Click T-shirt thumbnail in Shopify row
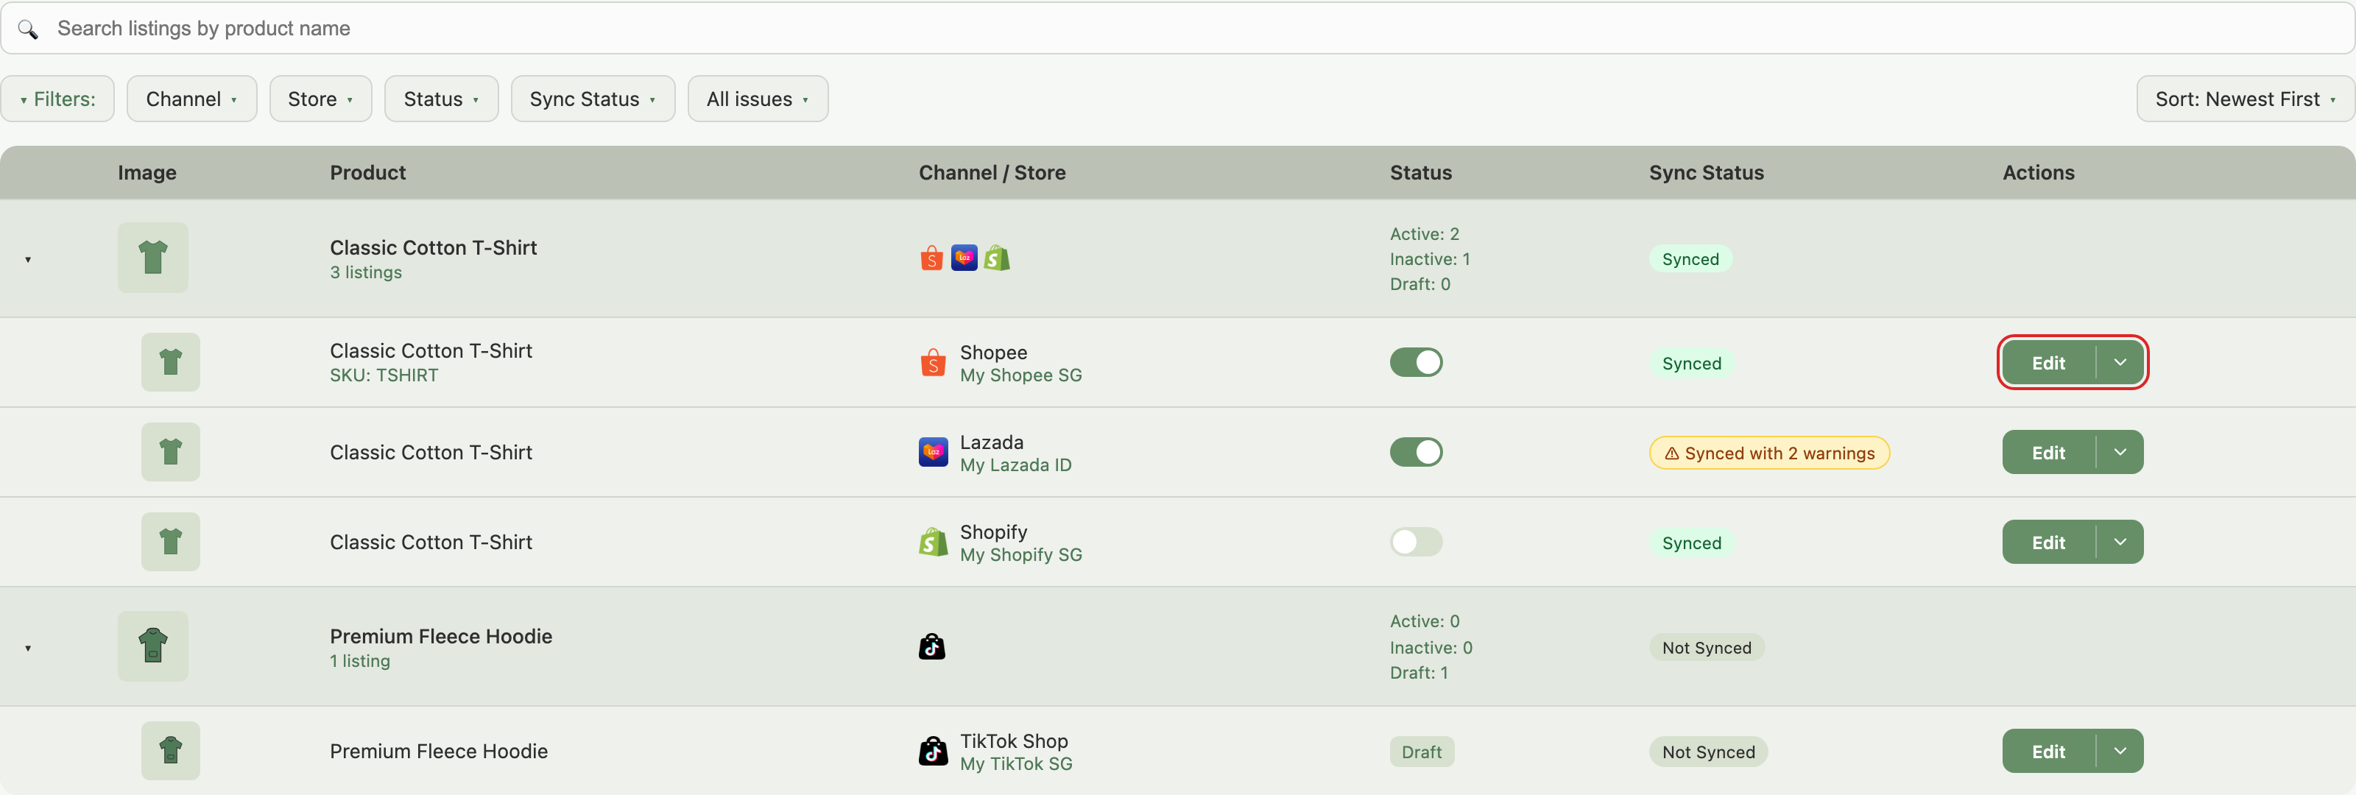 pos(170,542)
